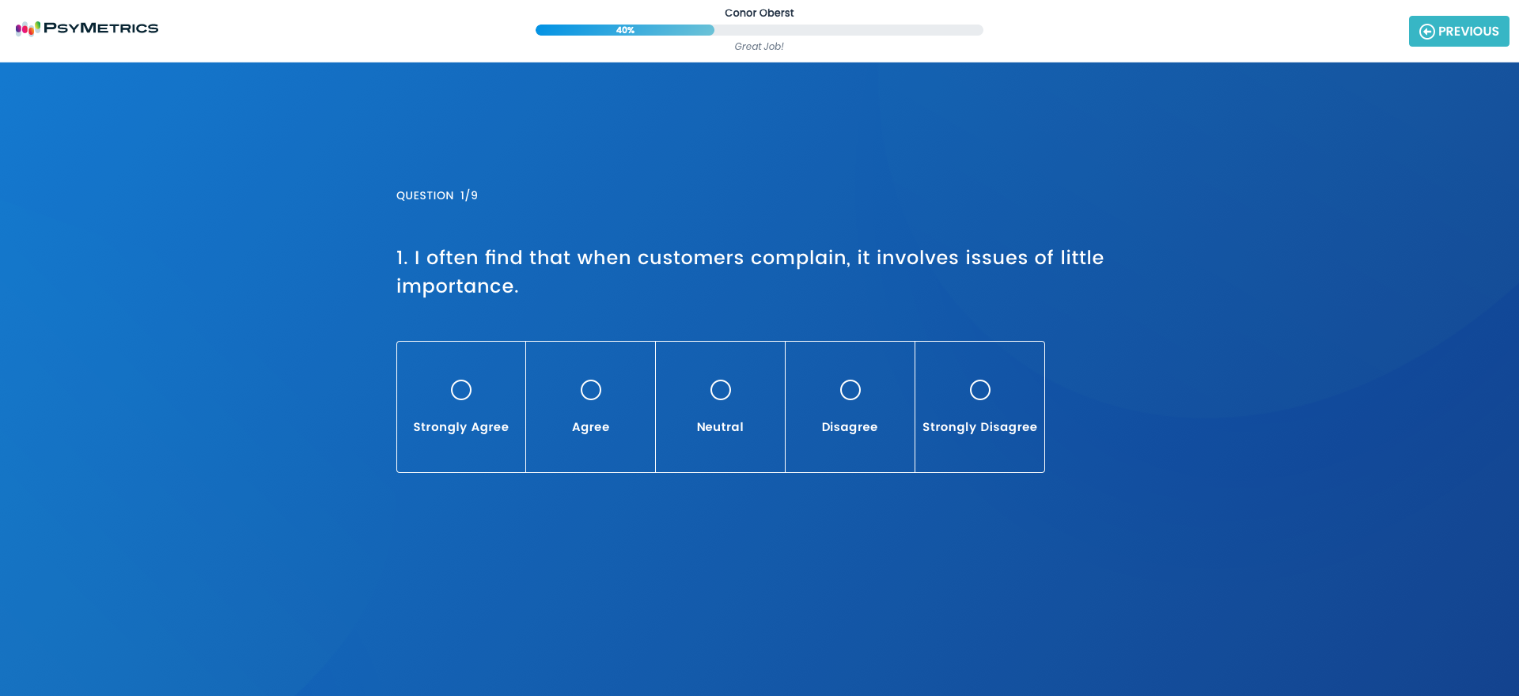Select the Strongly Agree radio circle

point(461,390)
